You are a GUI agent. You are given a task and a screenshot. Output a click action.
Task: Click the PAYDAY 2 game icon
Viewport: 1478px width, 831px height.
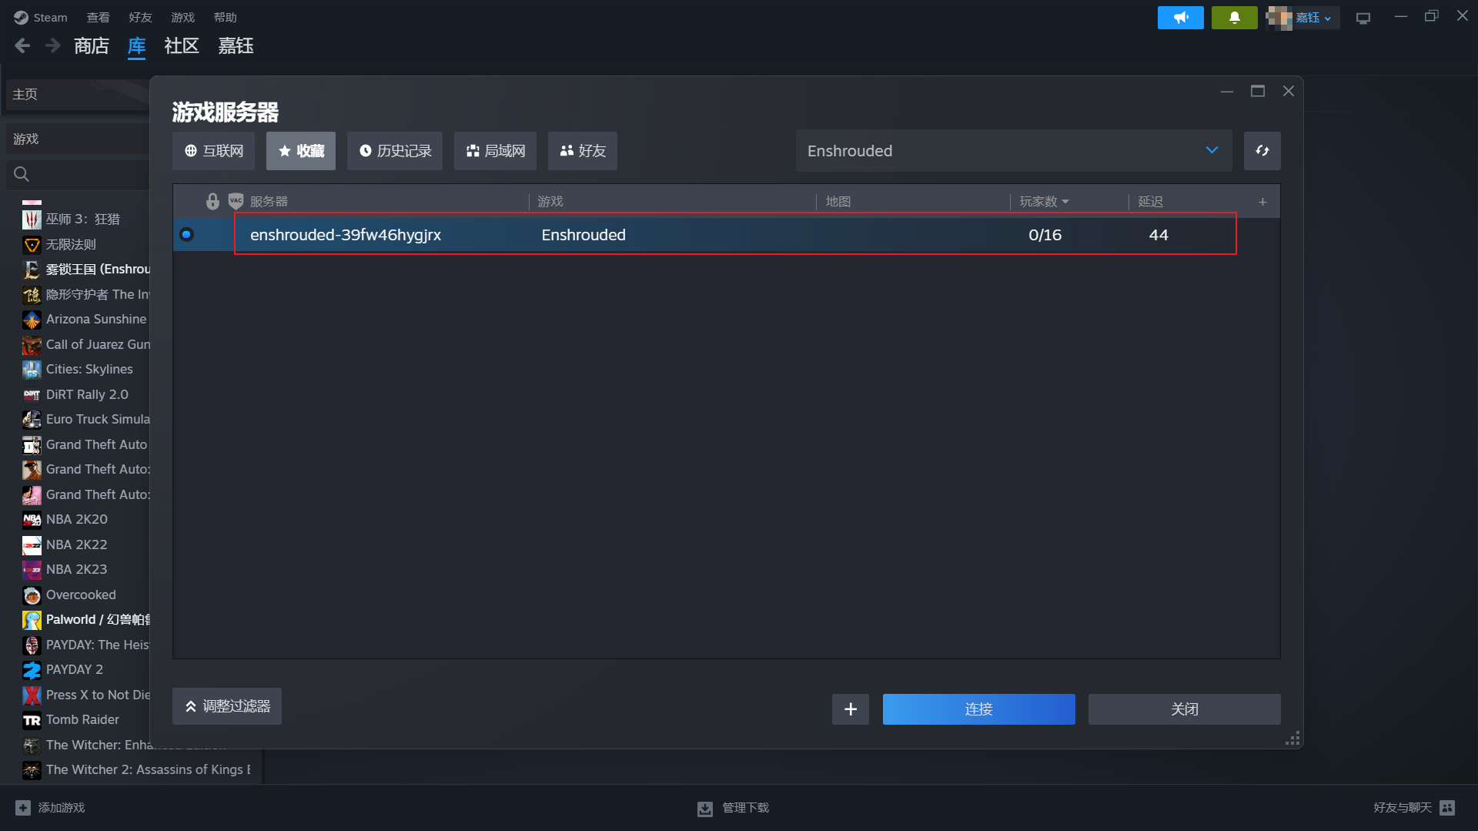point(32,670)
